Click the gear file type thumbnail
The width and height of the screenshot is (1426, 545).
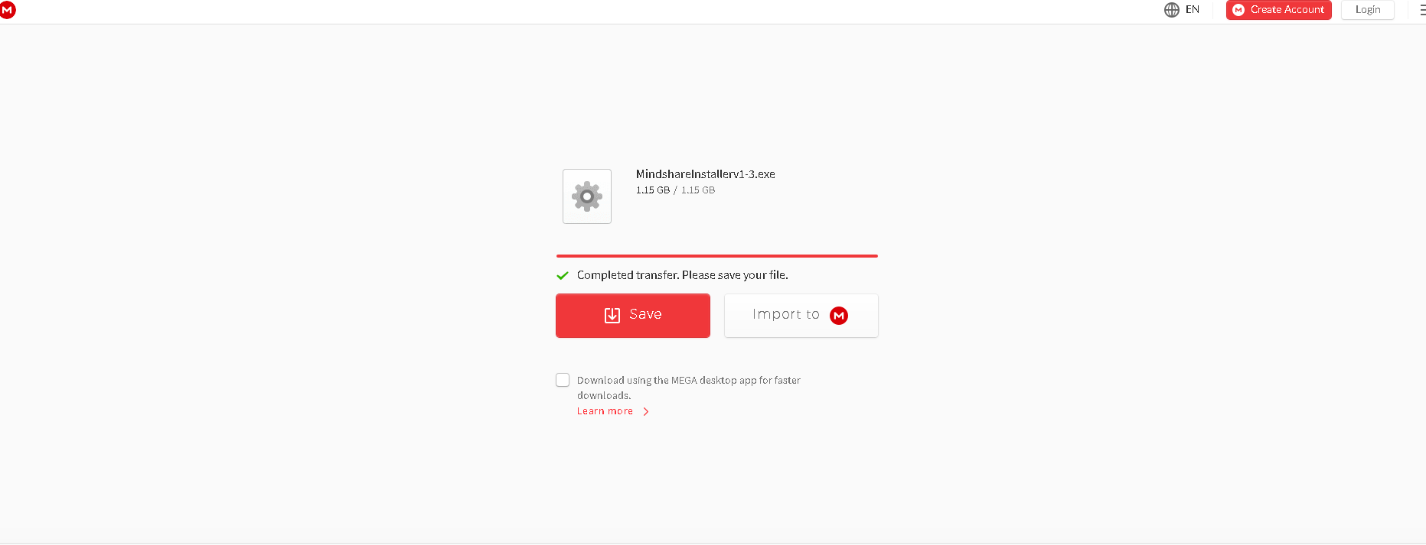tap(587, 196)
